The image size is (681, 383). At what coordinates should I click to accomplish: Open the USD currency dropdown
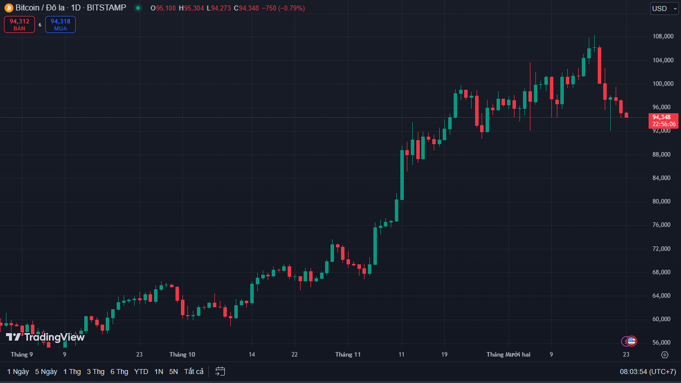[x=665, y=8]
